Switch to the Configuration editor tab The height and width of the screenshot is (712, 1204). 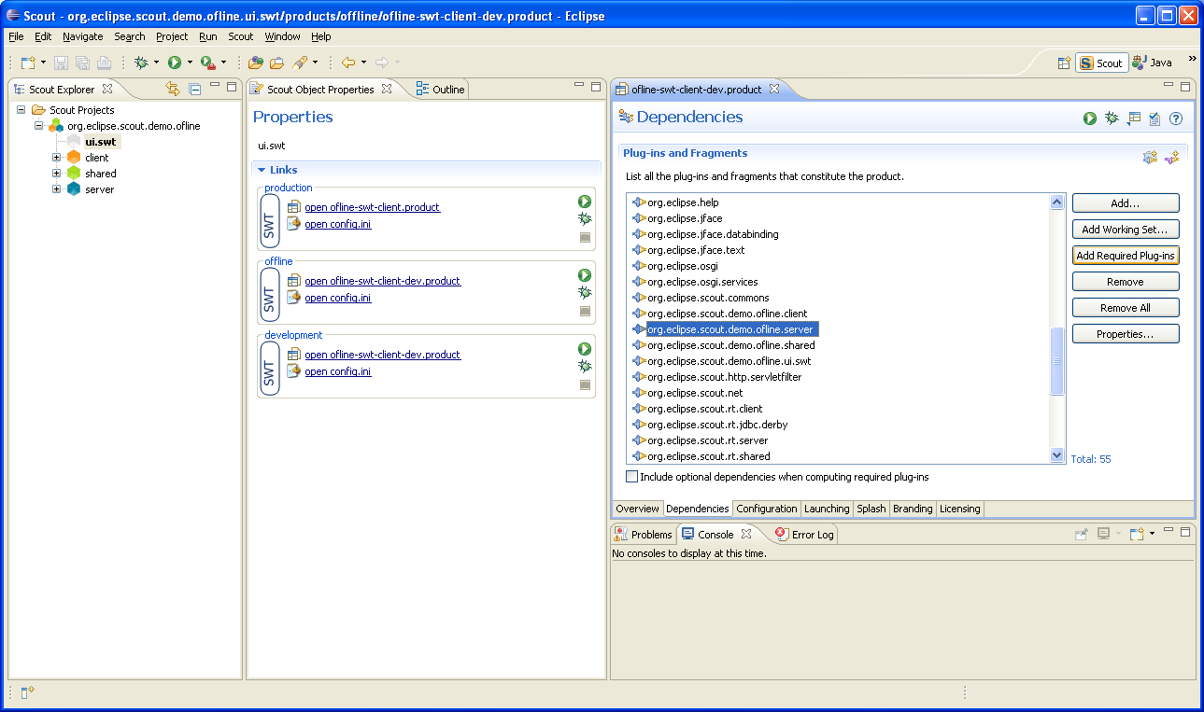click(767, 509)
